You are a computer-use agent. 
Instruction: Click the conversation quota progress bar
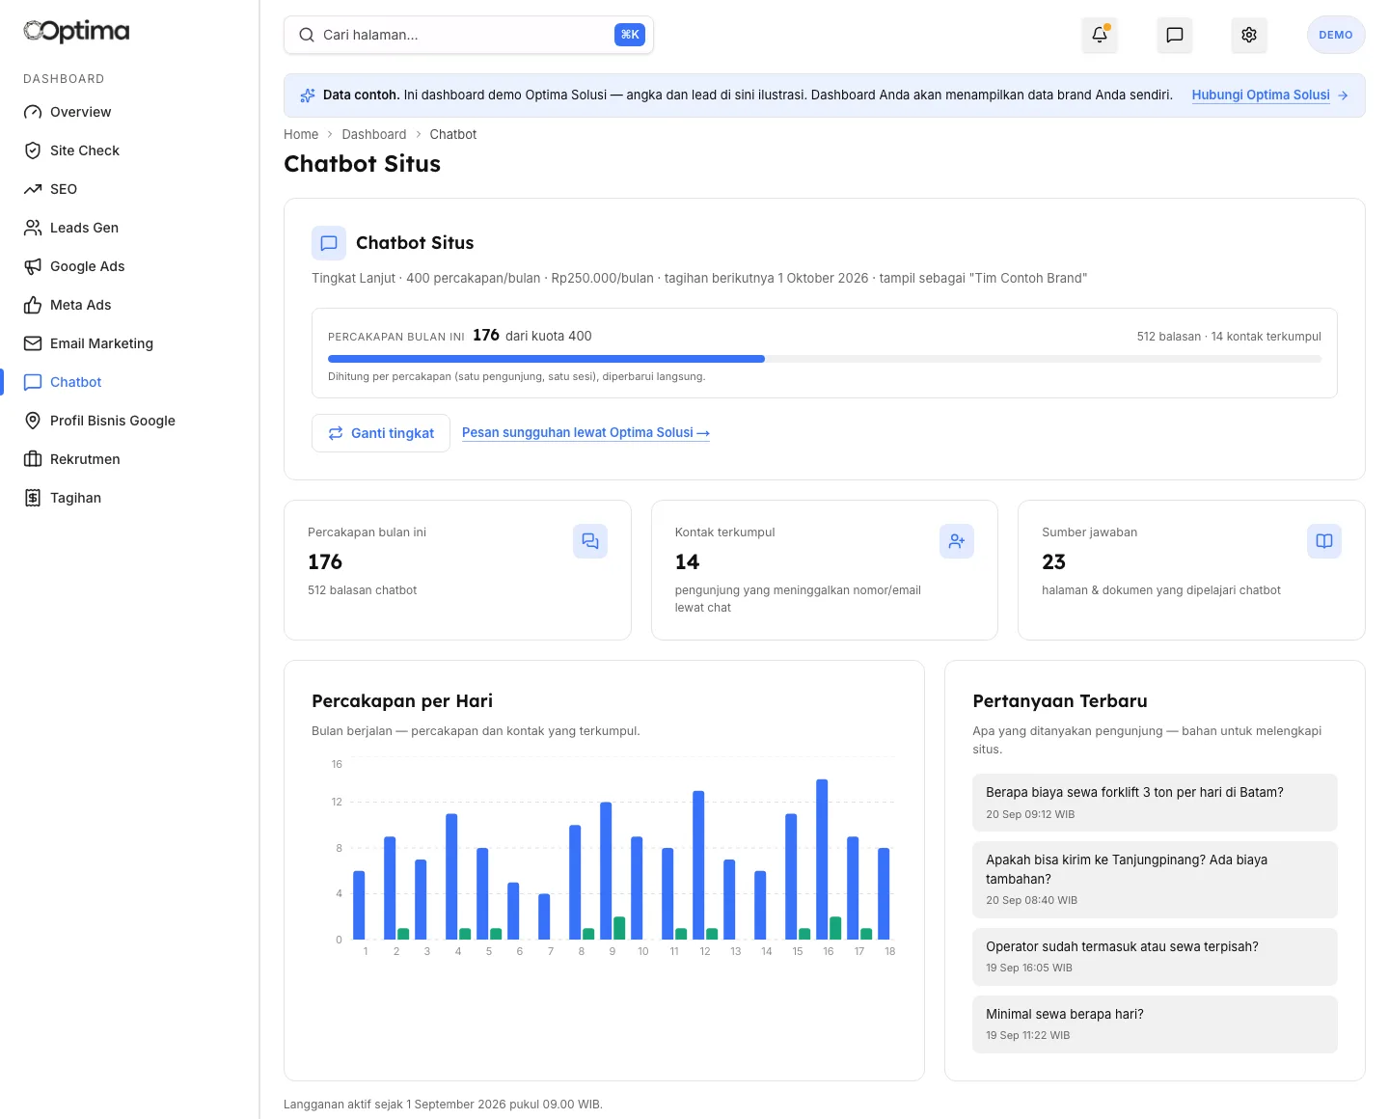[825, 359]
